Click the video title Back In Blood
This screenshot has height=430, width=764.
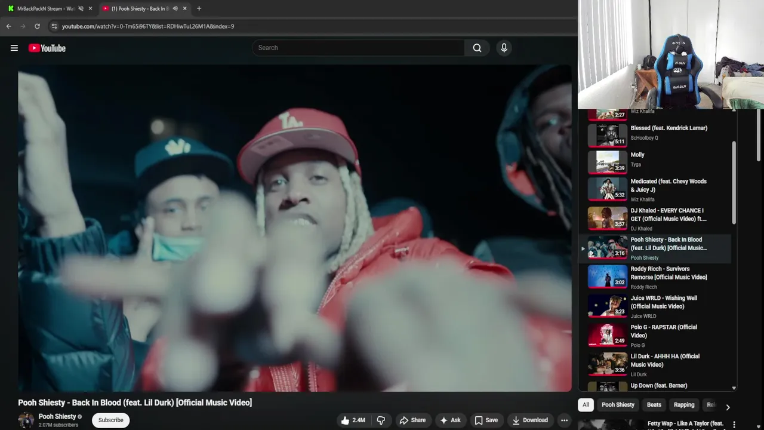tap(135, 403)
